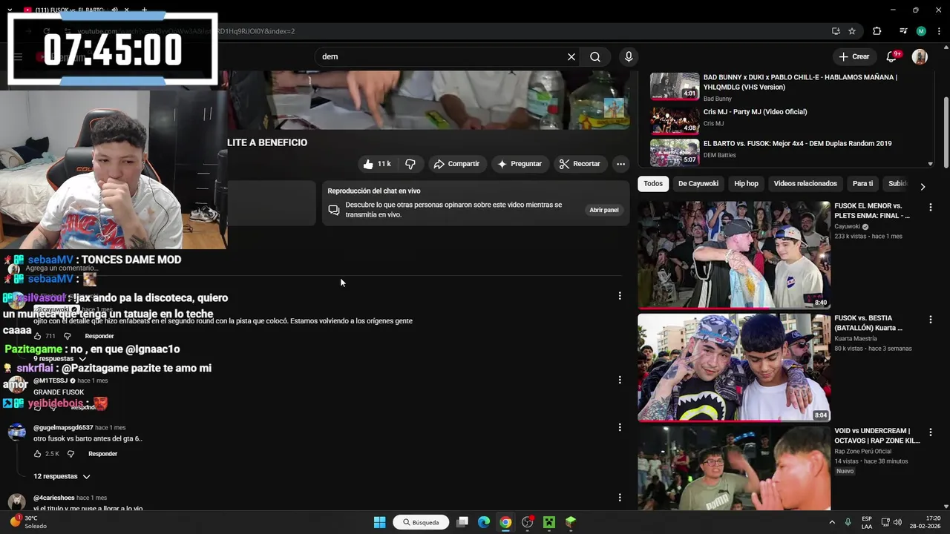Show hidden system tray icons
Viewport: 950px width, 534px height.
point(832,522)
